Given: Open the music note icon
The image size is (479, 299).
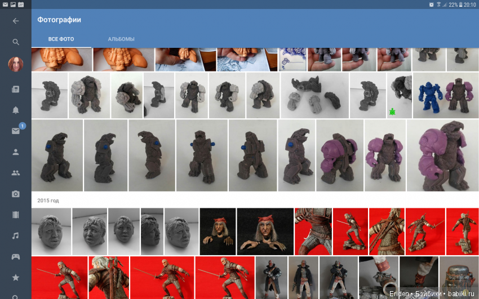Looking at the screenshot, I should coord(16,235).
